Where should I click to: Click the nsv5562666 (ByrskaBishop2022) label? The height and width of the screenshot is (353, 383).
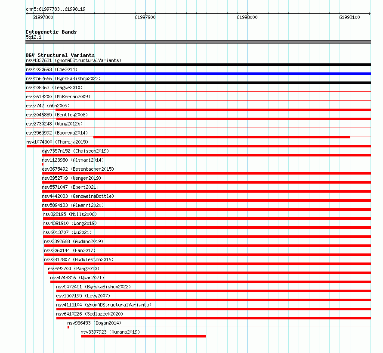coord(63,78)
